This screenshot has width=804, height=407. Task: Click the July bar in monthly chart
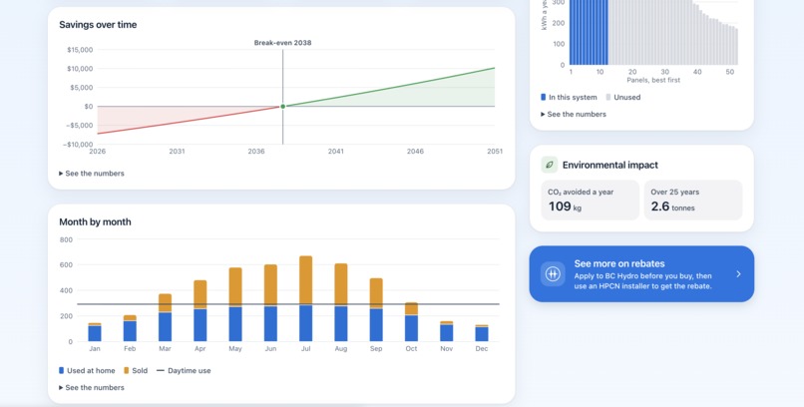pos(305,298)
